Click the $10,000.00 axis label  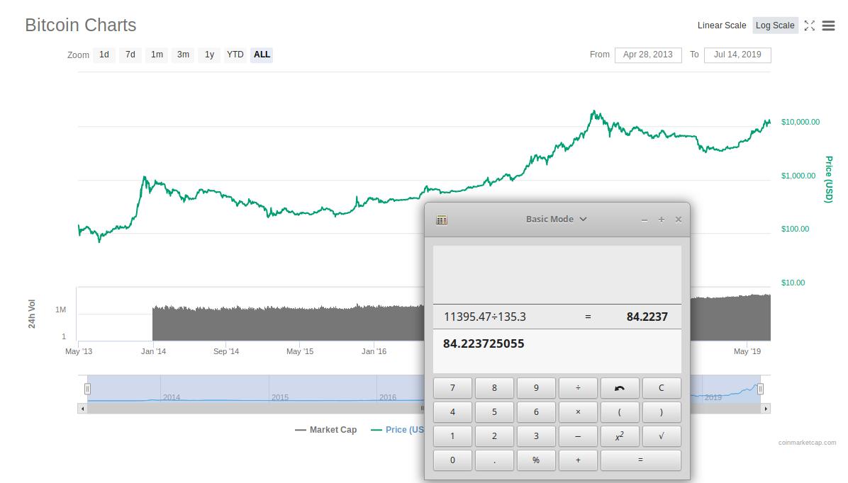[x=800, y=122]
